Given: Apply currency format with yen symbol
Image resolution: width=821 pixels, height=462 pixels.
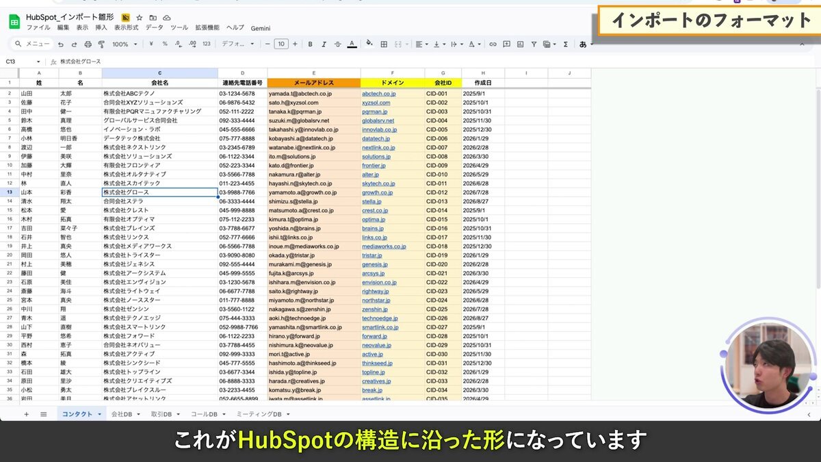Looking at the screenshot, I should 151,44.
